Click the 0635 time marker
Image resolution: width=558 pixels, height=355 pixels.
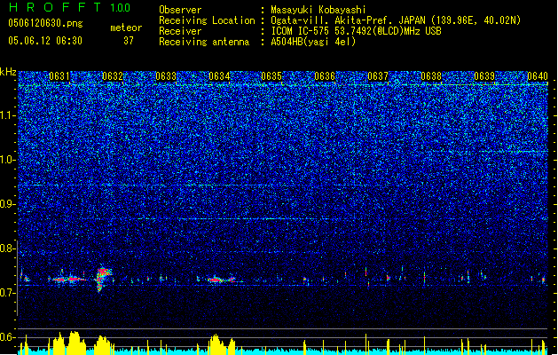pos(271,76)
